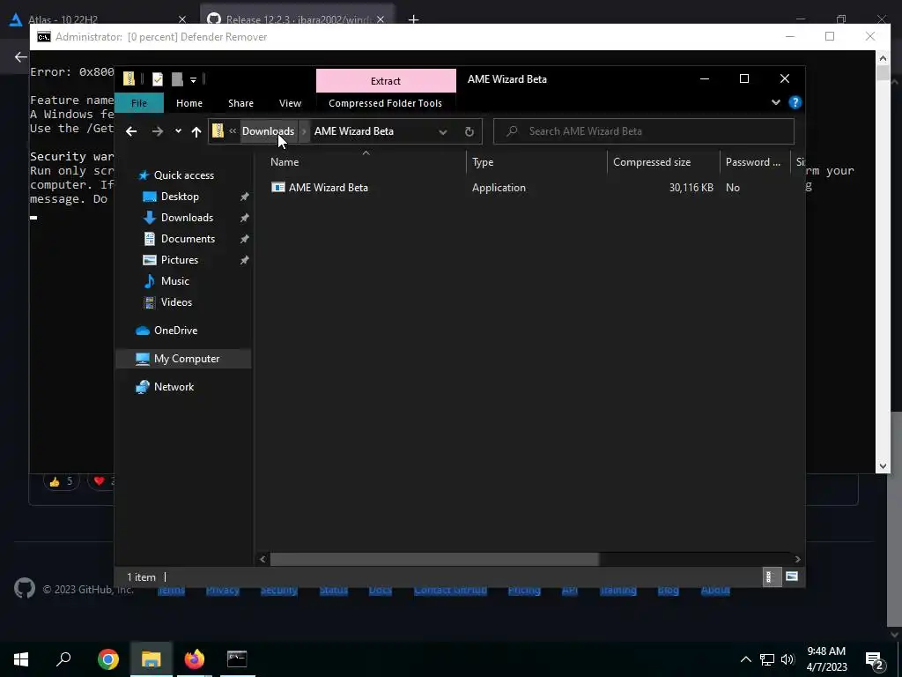Open Customize Quick Access Toolbar dropdown
The image size is (902, 677).
click(193, 79)
